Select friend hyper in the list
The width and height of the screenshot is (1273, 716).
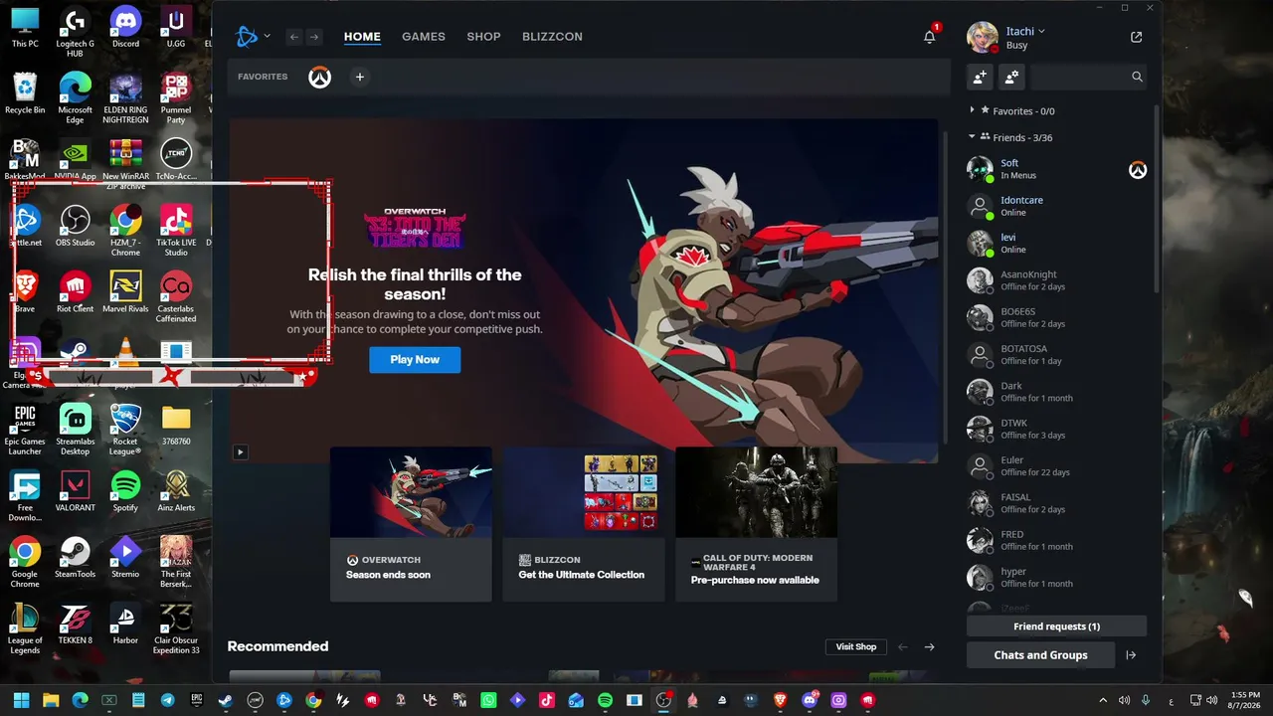[x=1058, y=578]
